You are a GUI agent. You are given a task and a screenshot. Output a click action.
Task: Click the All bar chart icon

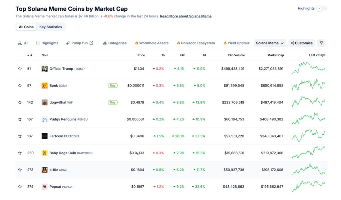click(x=20, y=43)
